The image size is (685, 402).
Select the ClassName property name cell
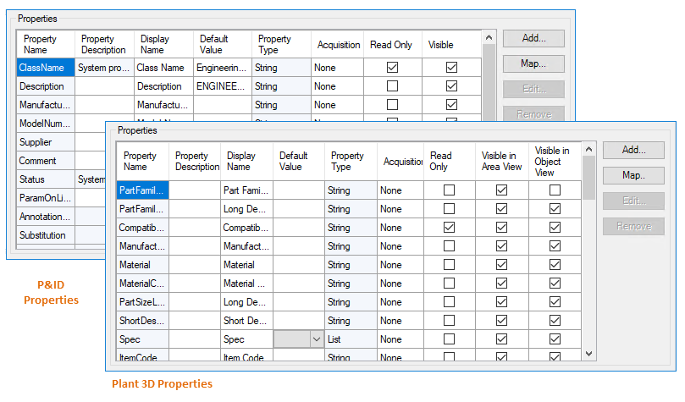[46, 68]
